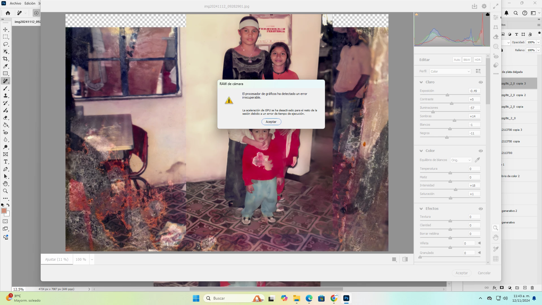Open Equilibrio de blancos dropdown
The image size is (542, 305).
click(x=461, y=160)
